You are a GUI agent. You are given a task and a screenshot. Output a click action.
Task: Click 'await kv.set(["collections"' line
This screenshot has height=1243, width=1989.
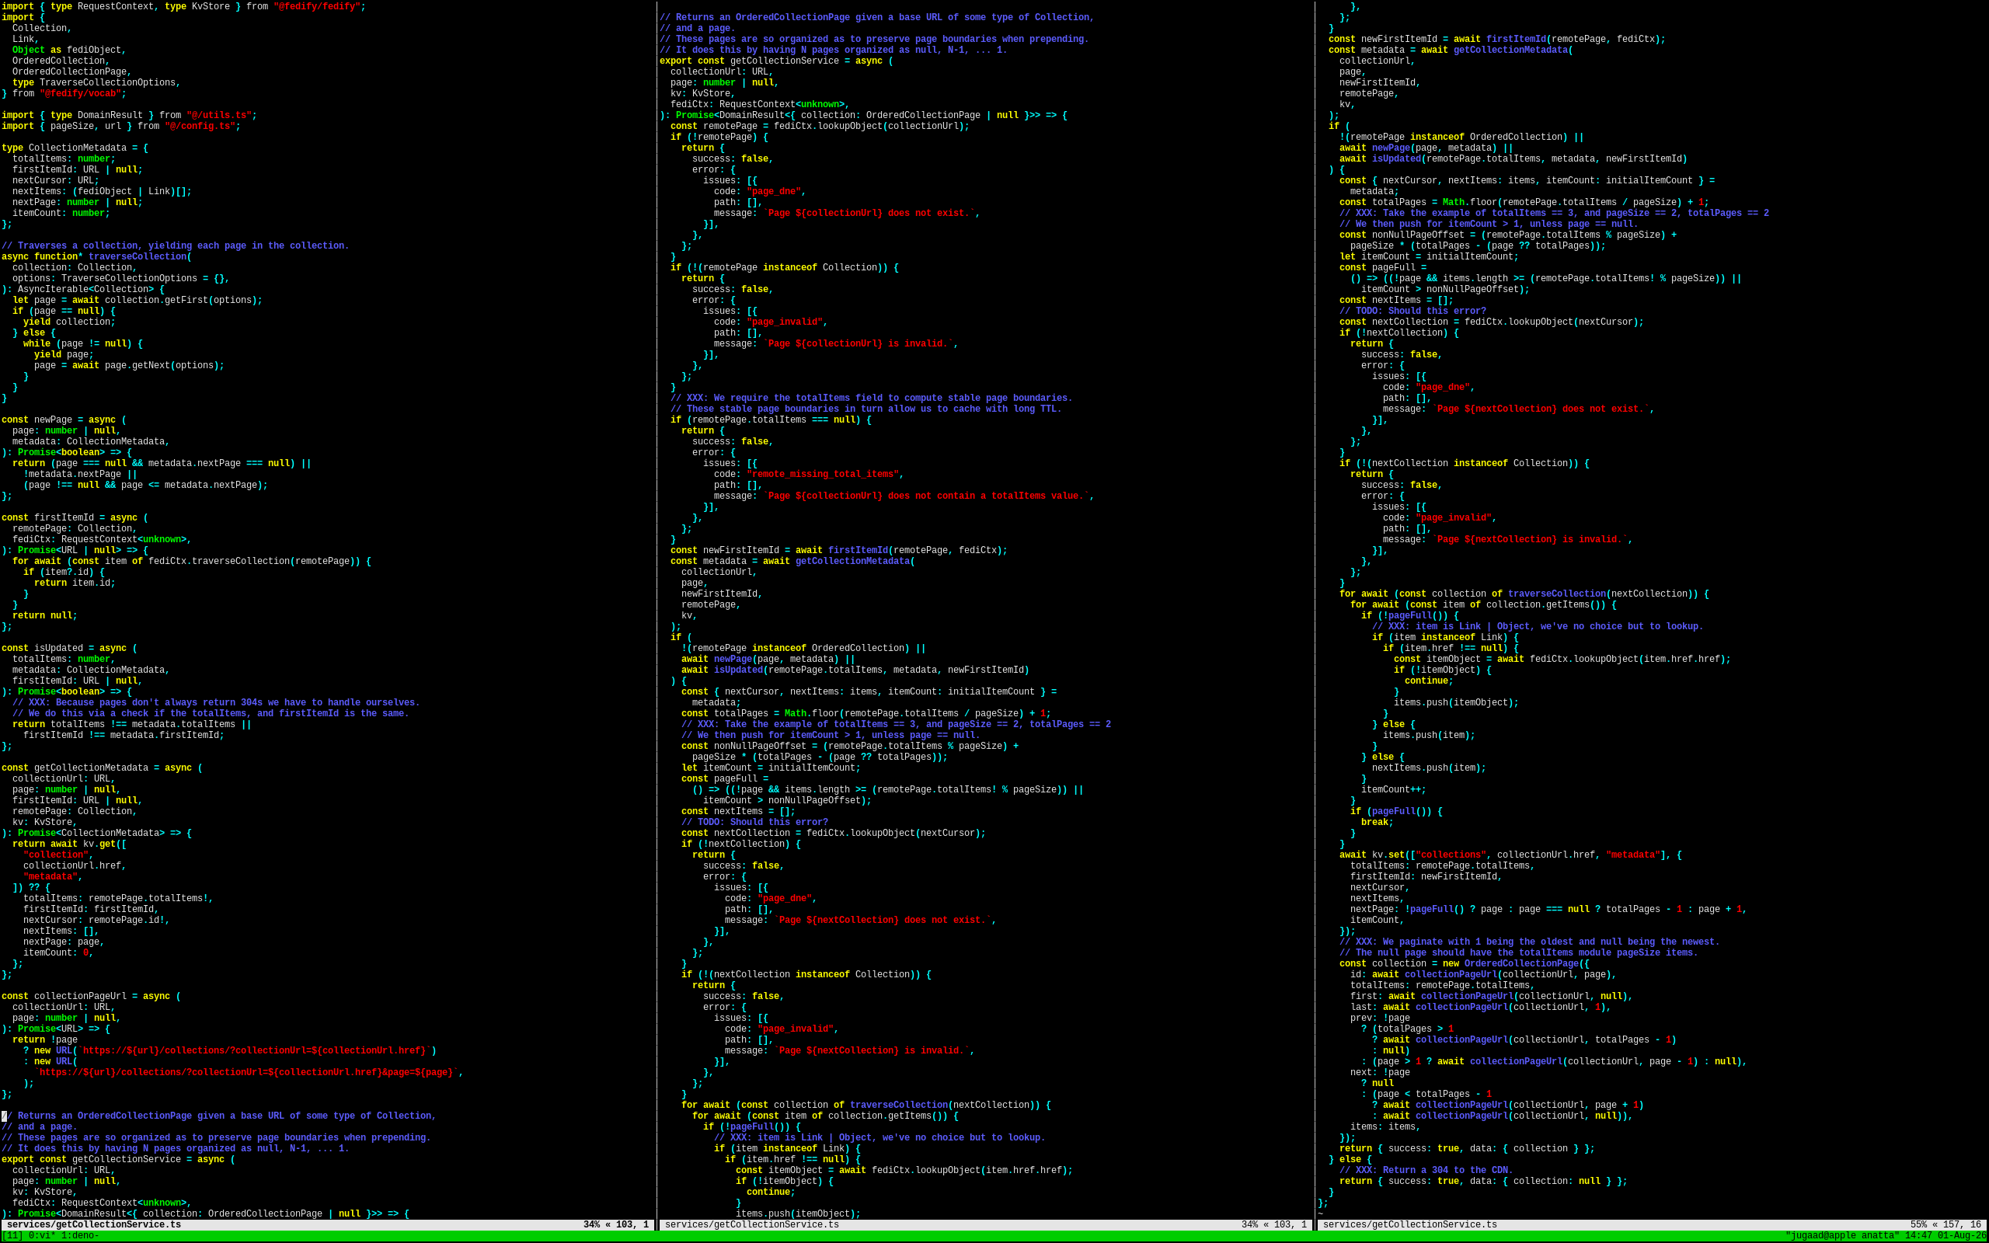pyautogui.click(x=1510, y=855)
